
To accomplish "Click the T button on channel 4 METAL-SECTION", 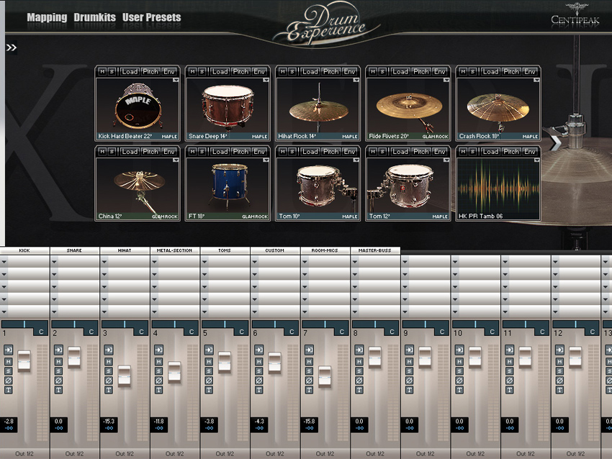I will [158, 390].
